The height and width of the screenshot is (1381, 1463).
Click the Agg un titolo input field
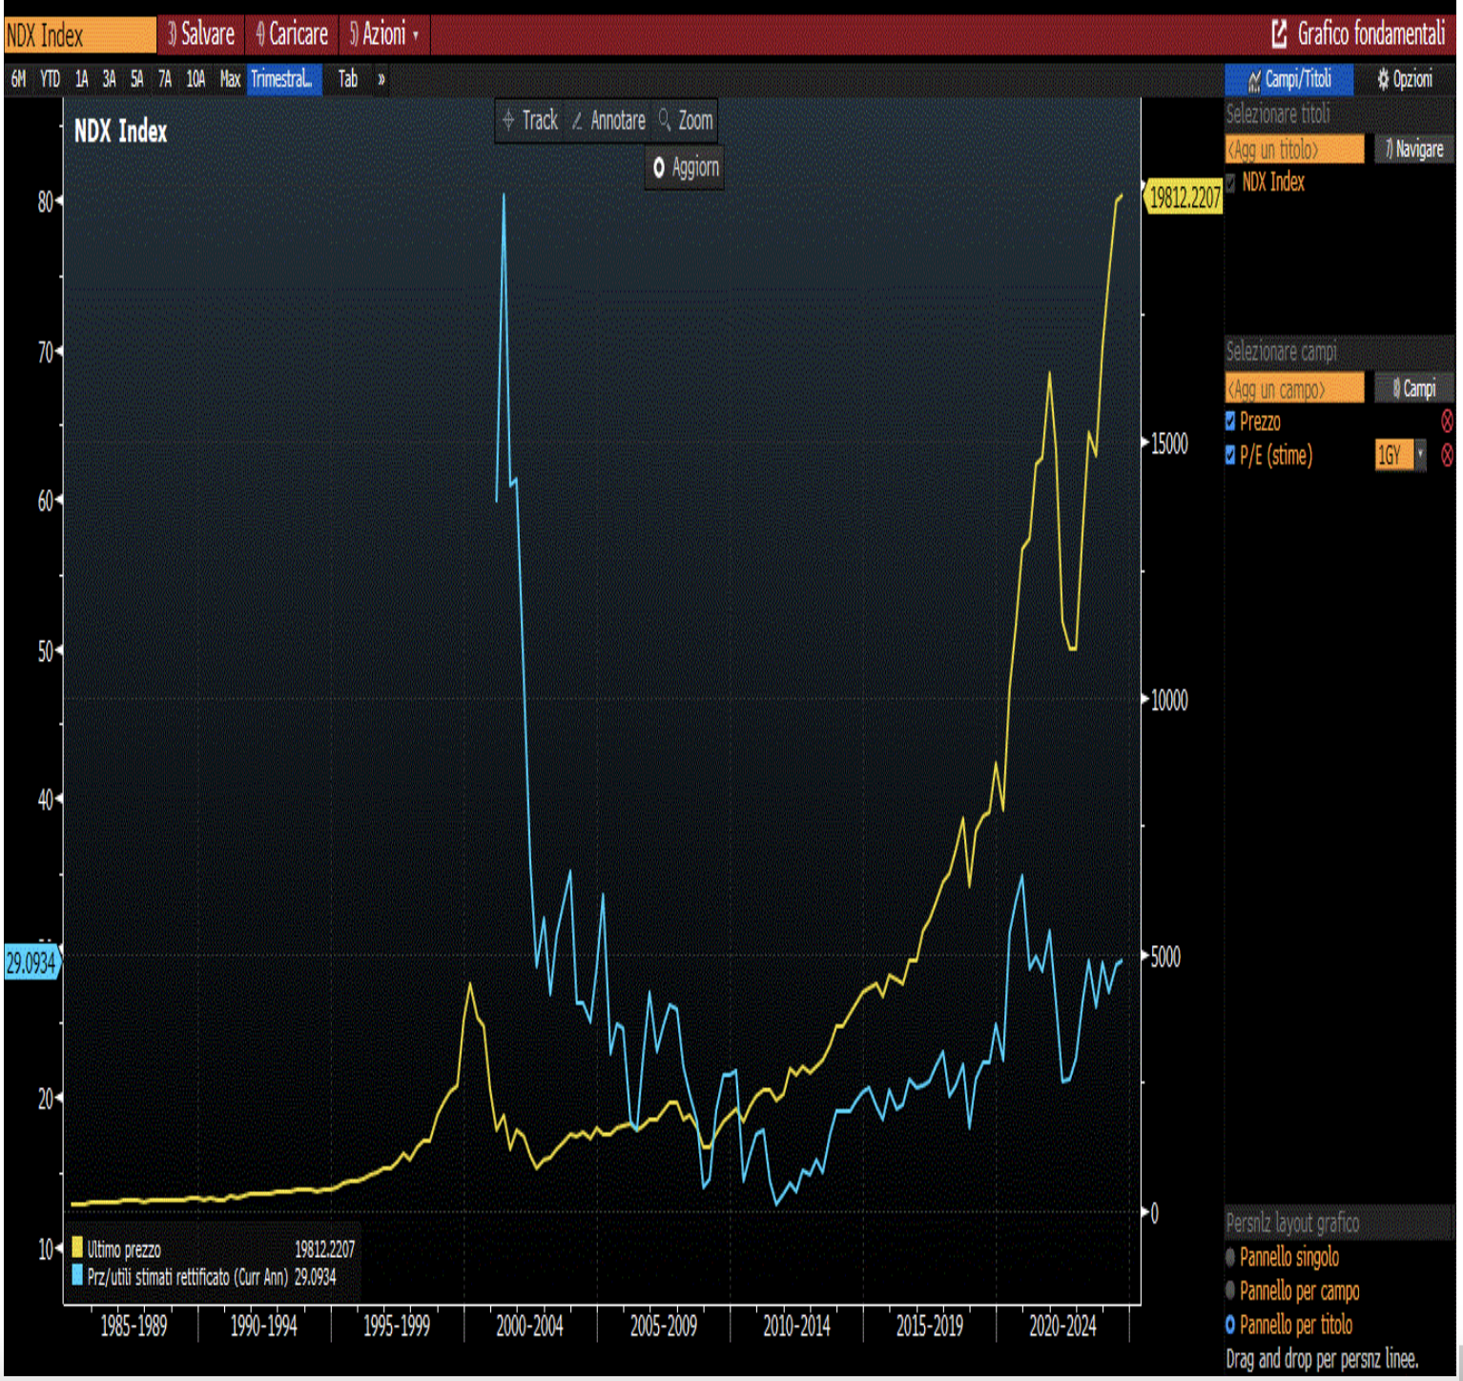pyautogui.click(x=1294, y=150)
